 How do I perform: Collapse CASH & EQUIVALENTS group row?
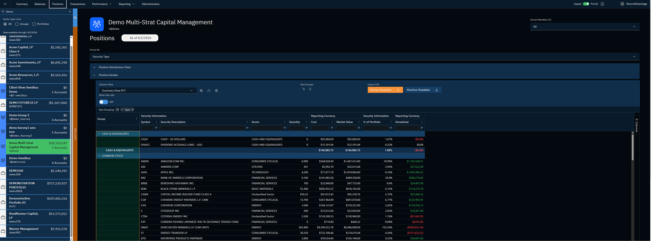coord(99,134)
